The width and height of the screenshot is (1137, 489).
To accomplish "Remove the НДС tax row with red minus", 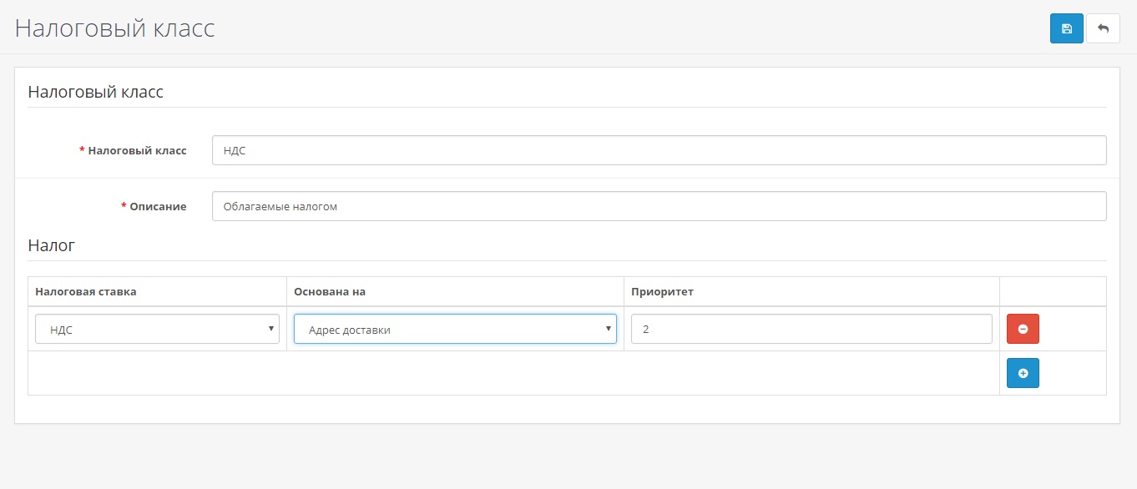I will point(1023,329).
